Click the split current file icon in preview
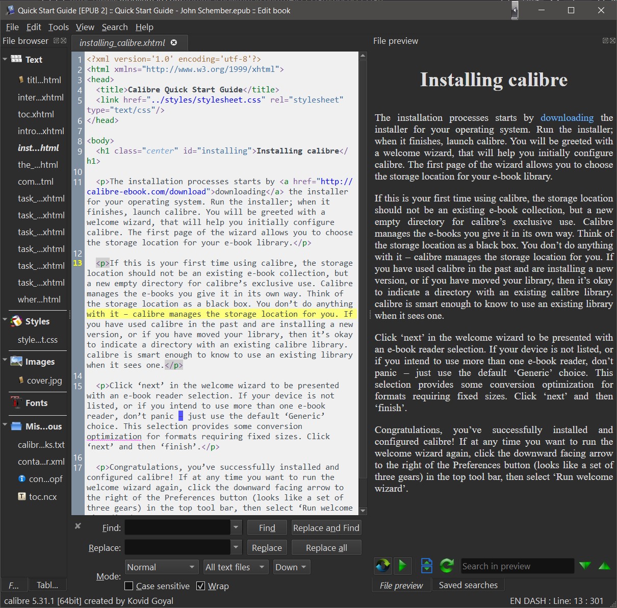 point(427,565)
